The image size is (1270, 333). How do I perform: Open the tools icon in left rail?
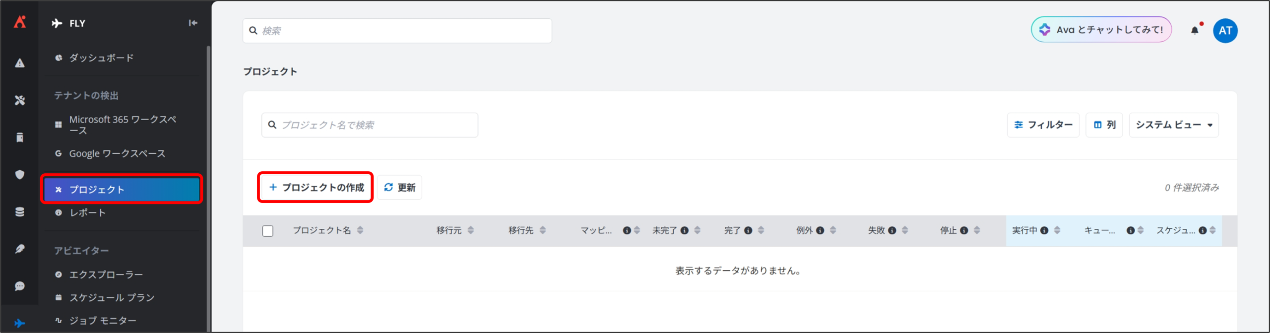(x=20, y=100)
